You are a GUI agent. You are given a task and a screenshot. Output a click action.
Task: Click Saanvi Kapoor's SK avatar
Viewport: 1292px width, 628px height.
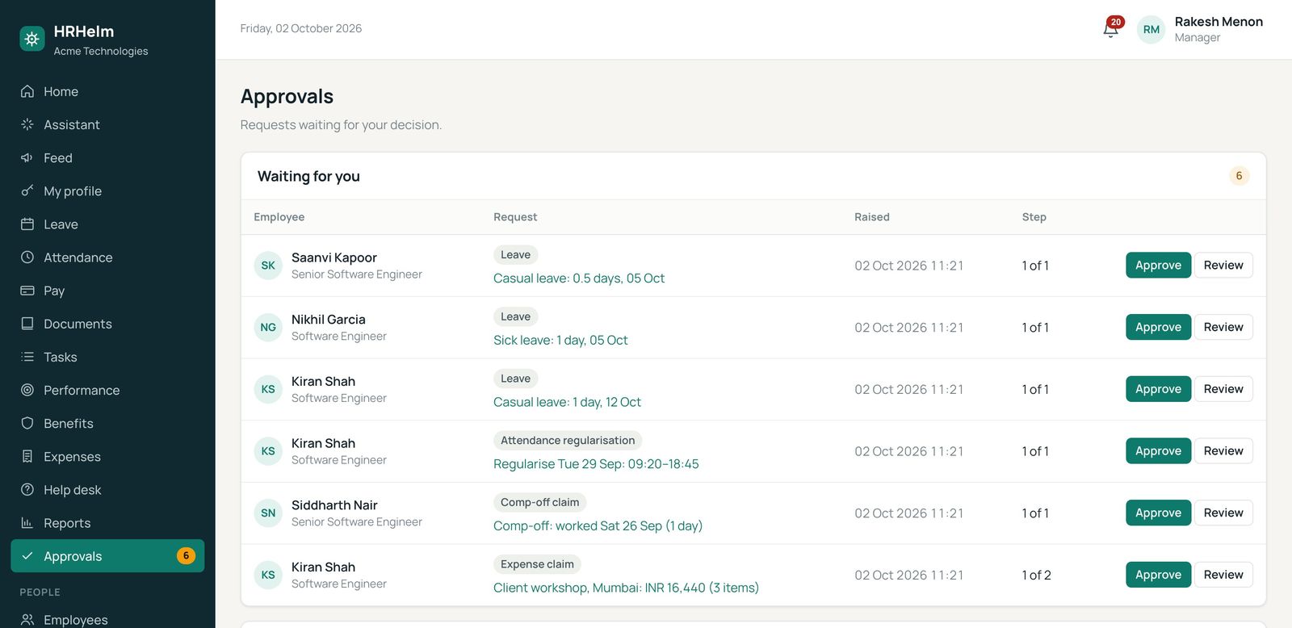[268, 265]
